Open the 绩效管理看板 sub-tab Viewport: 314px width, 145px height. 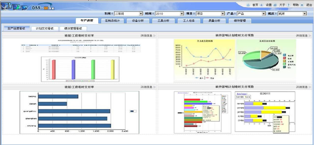[73, 28]
